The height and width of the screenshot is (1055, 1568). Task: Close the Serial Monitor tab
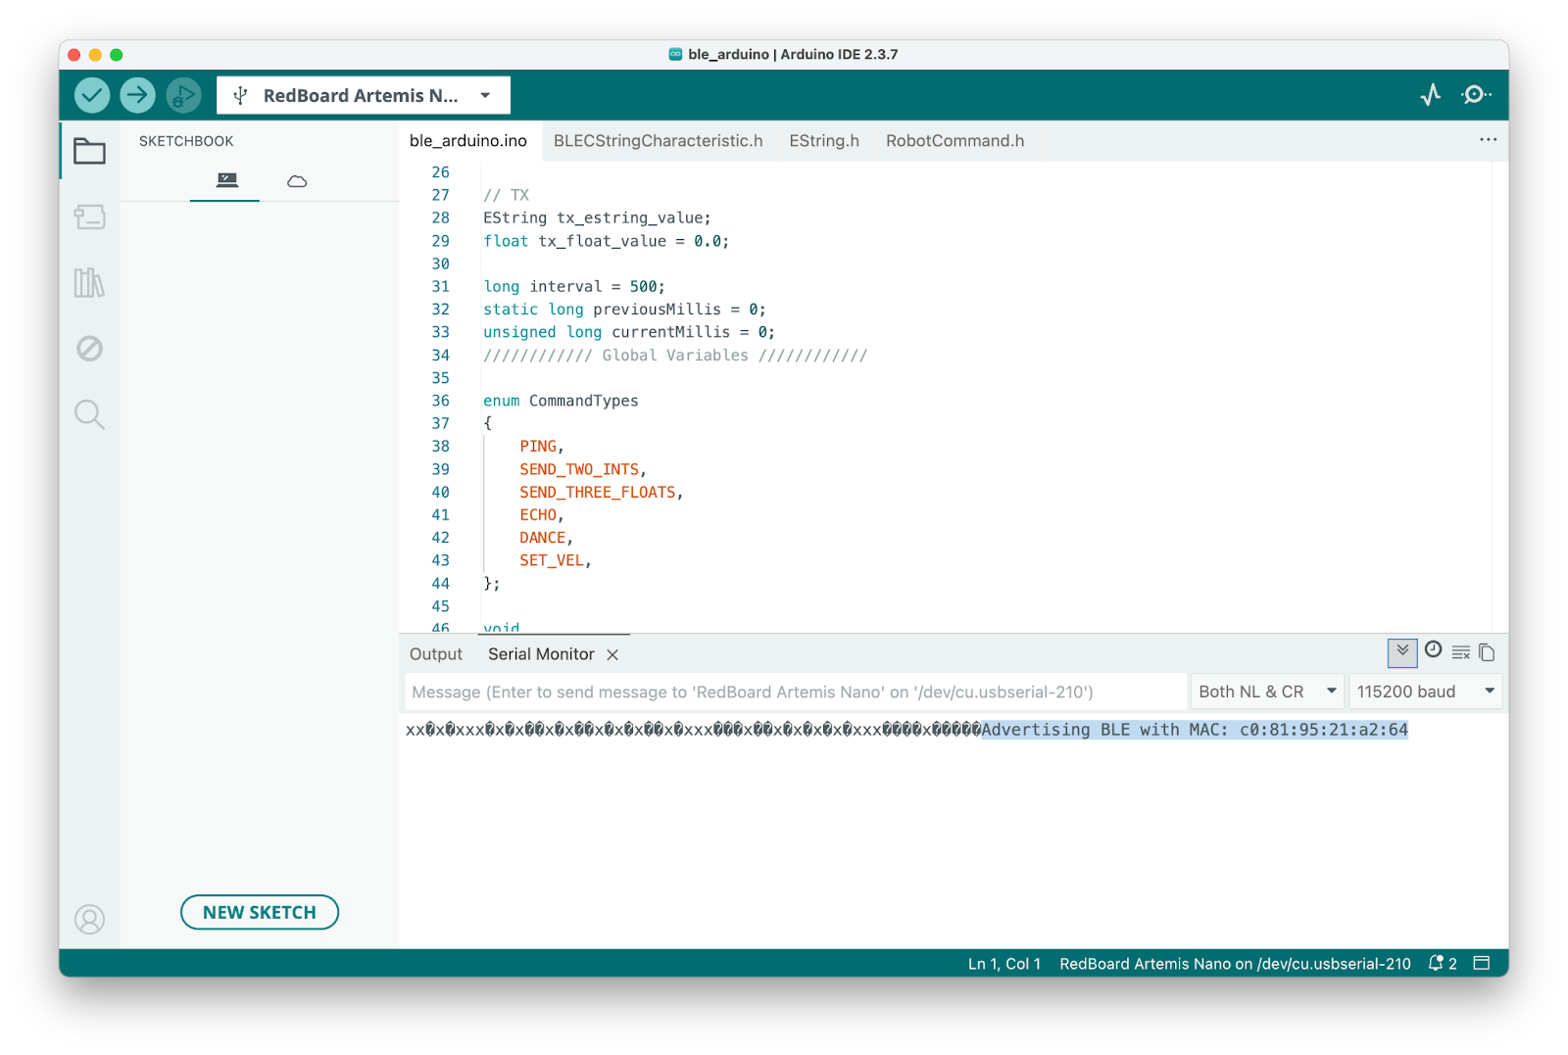[612, 654]
